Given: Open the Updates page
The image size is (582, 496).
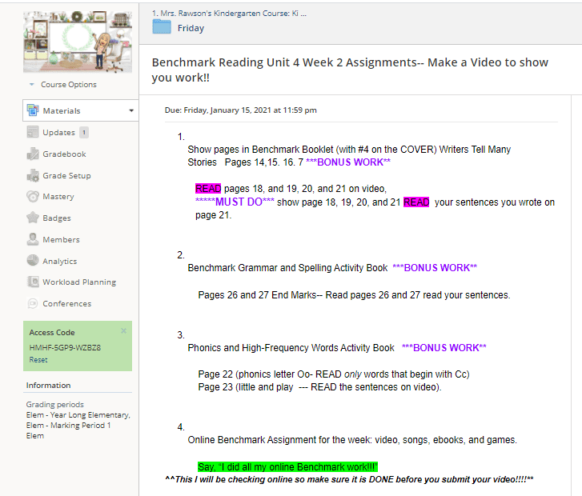Looking at the screenshot, I should (x=58, y=133).
